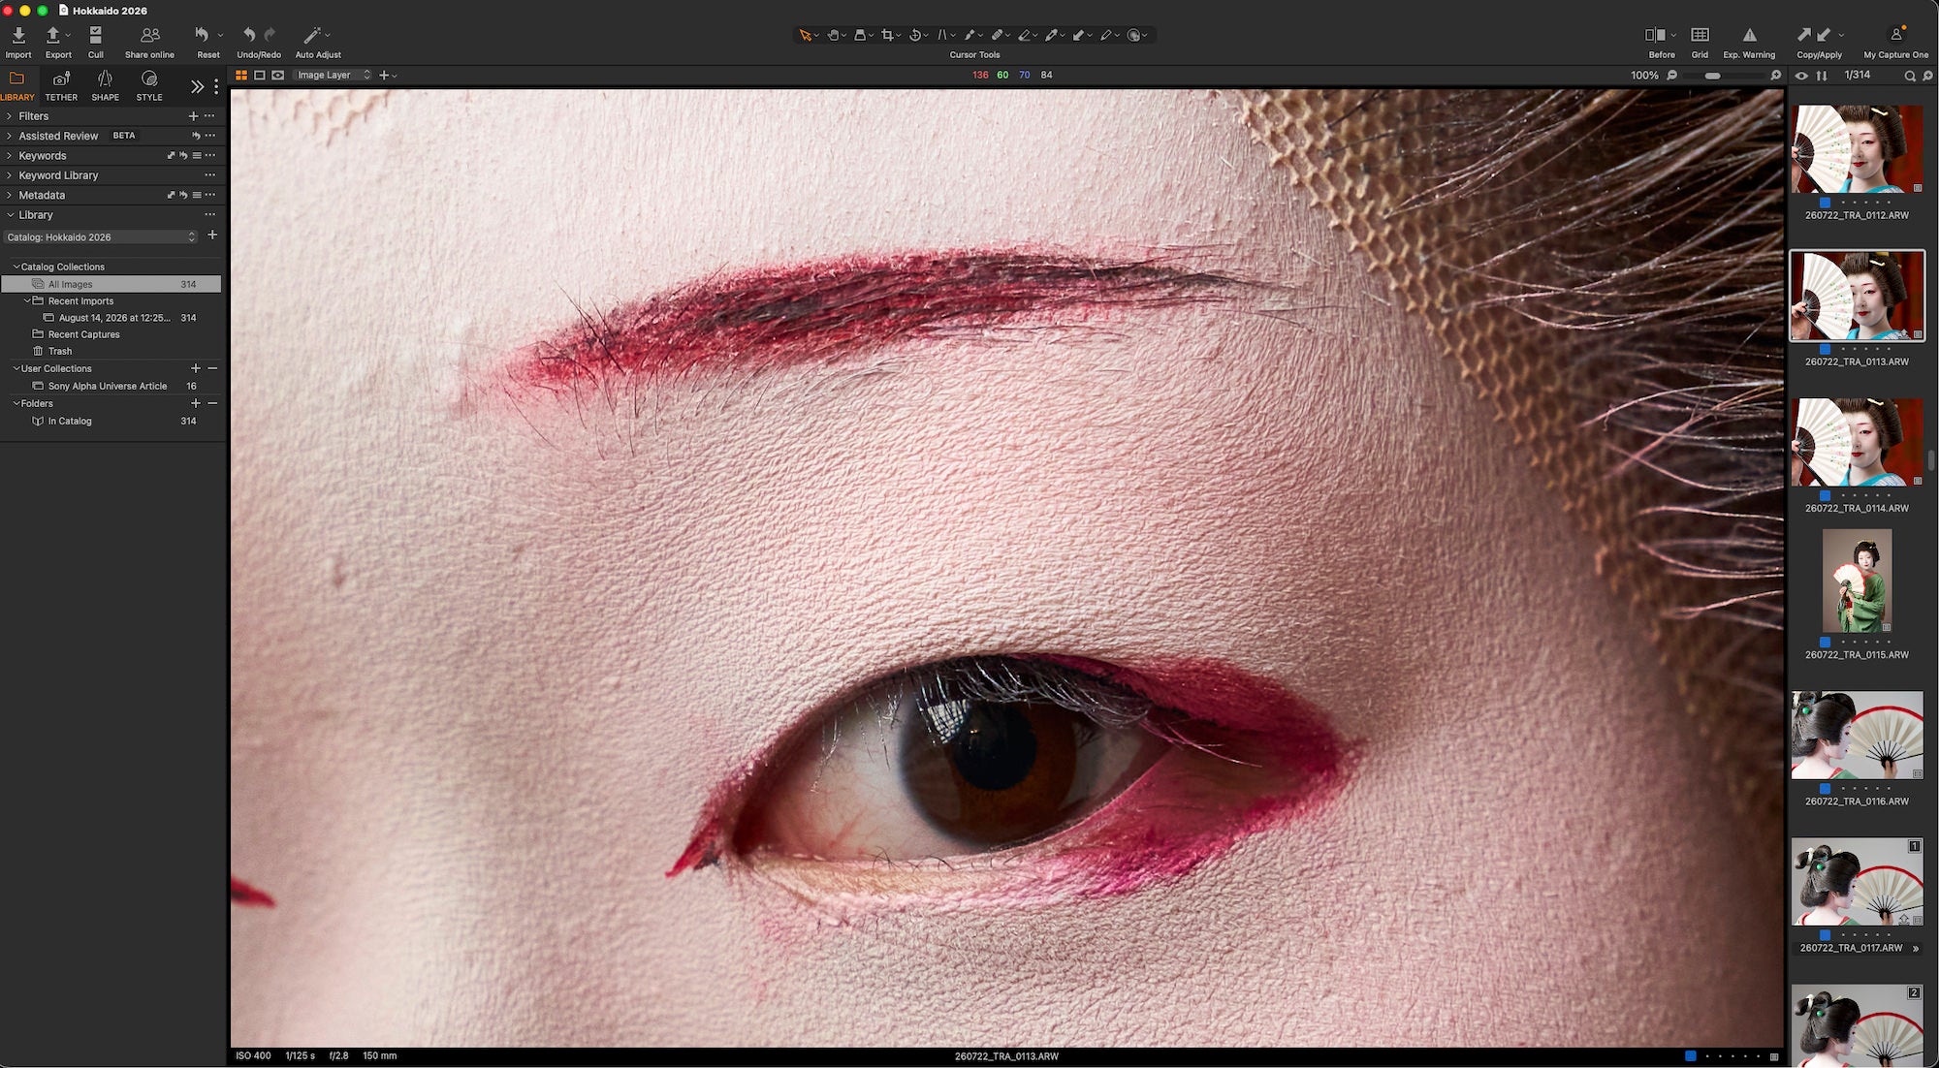This screenshot has width=1939, height=1068.
Task: Expand the Keywords panel
Action: 10,156
